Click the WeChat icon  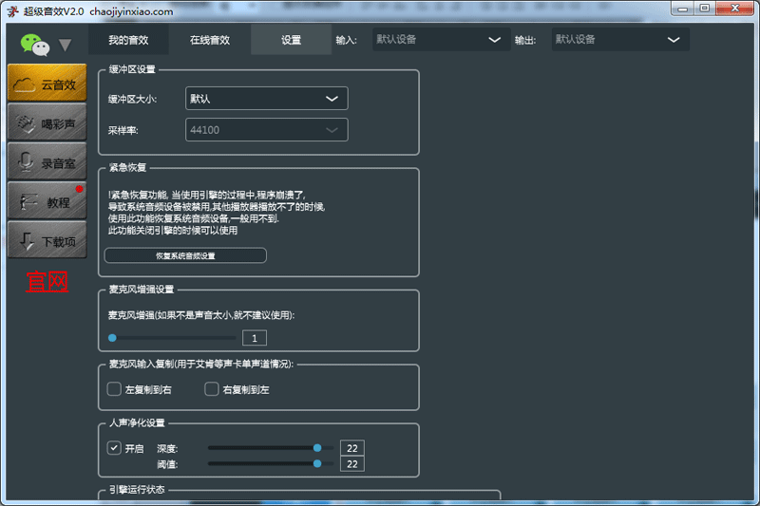coord(35,45)
